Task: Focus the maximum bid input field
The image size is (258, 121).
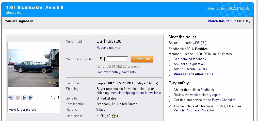Action: 117,59
